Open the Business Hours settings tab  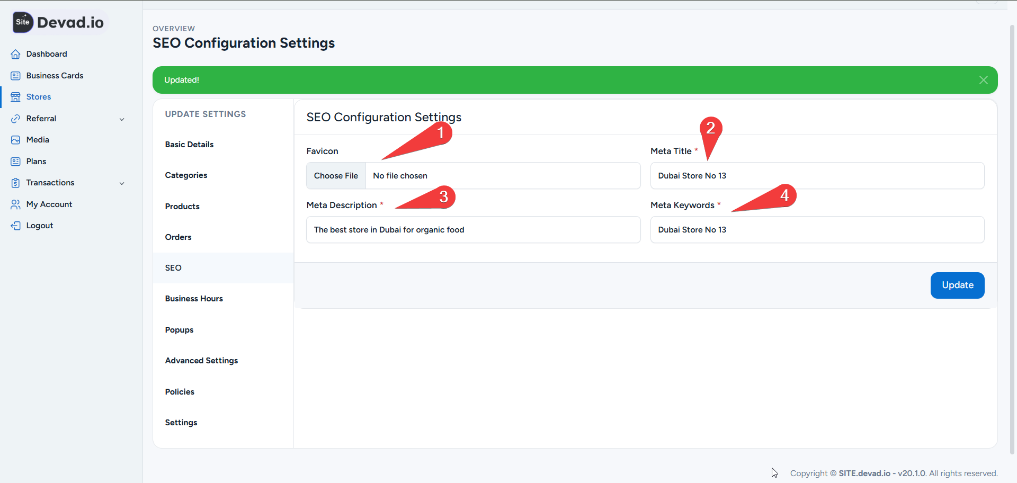(194, 298)
